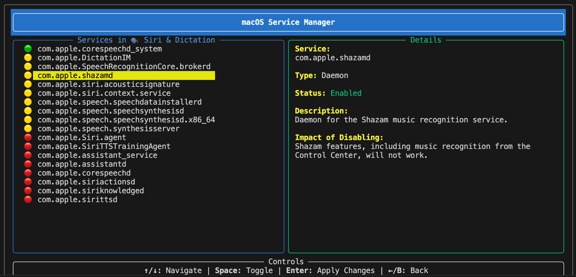This screenshot has height=277, width=576.
Task: Click green status dot for com.apple.corespeechd_system
Action: point(28,49)
